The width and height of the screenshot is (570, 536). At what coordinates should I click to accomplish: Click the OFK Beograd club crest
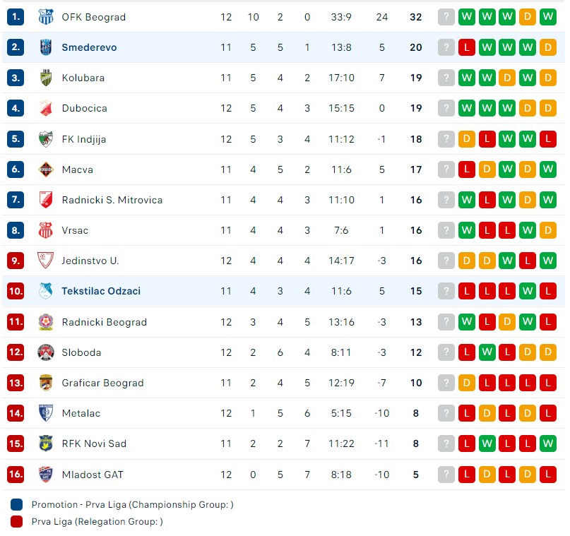pos(46,17)
